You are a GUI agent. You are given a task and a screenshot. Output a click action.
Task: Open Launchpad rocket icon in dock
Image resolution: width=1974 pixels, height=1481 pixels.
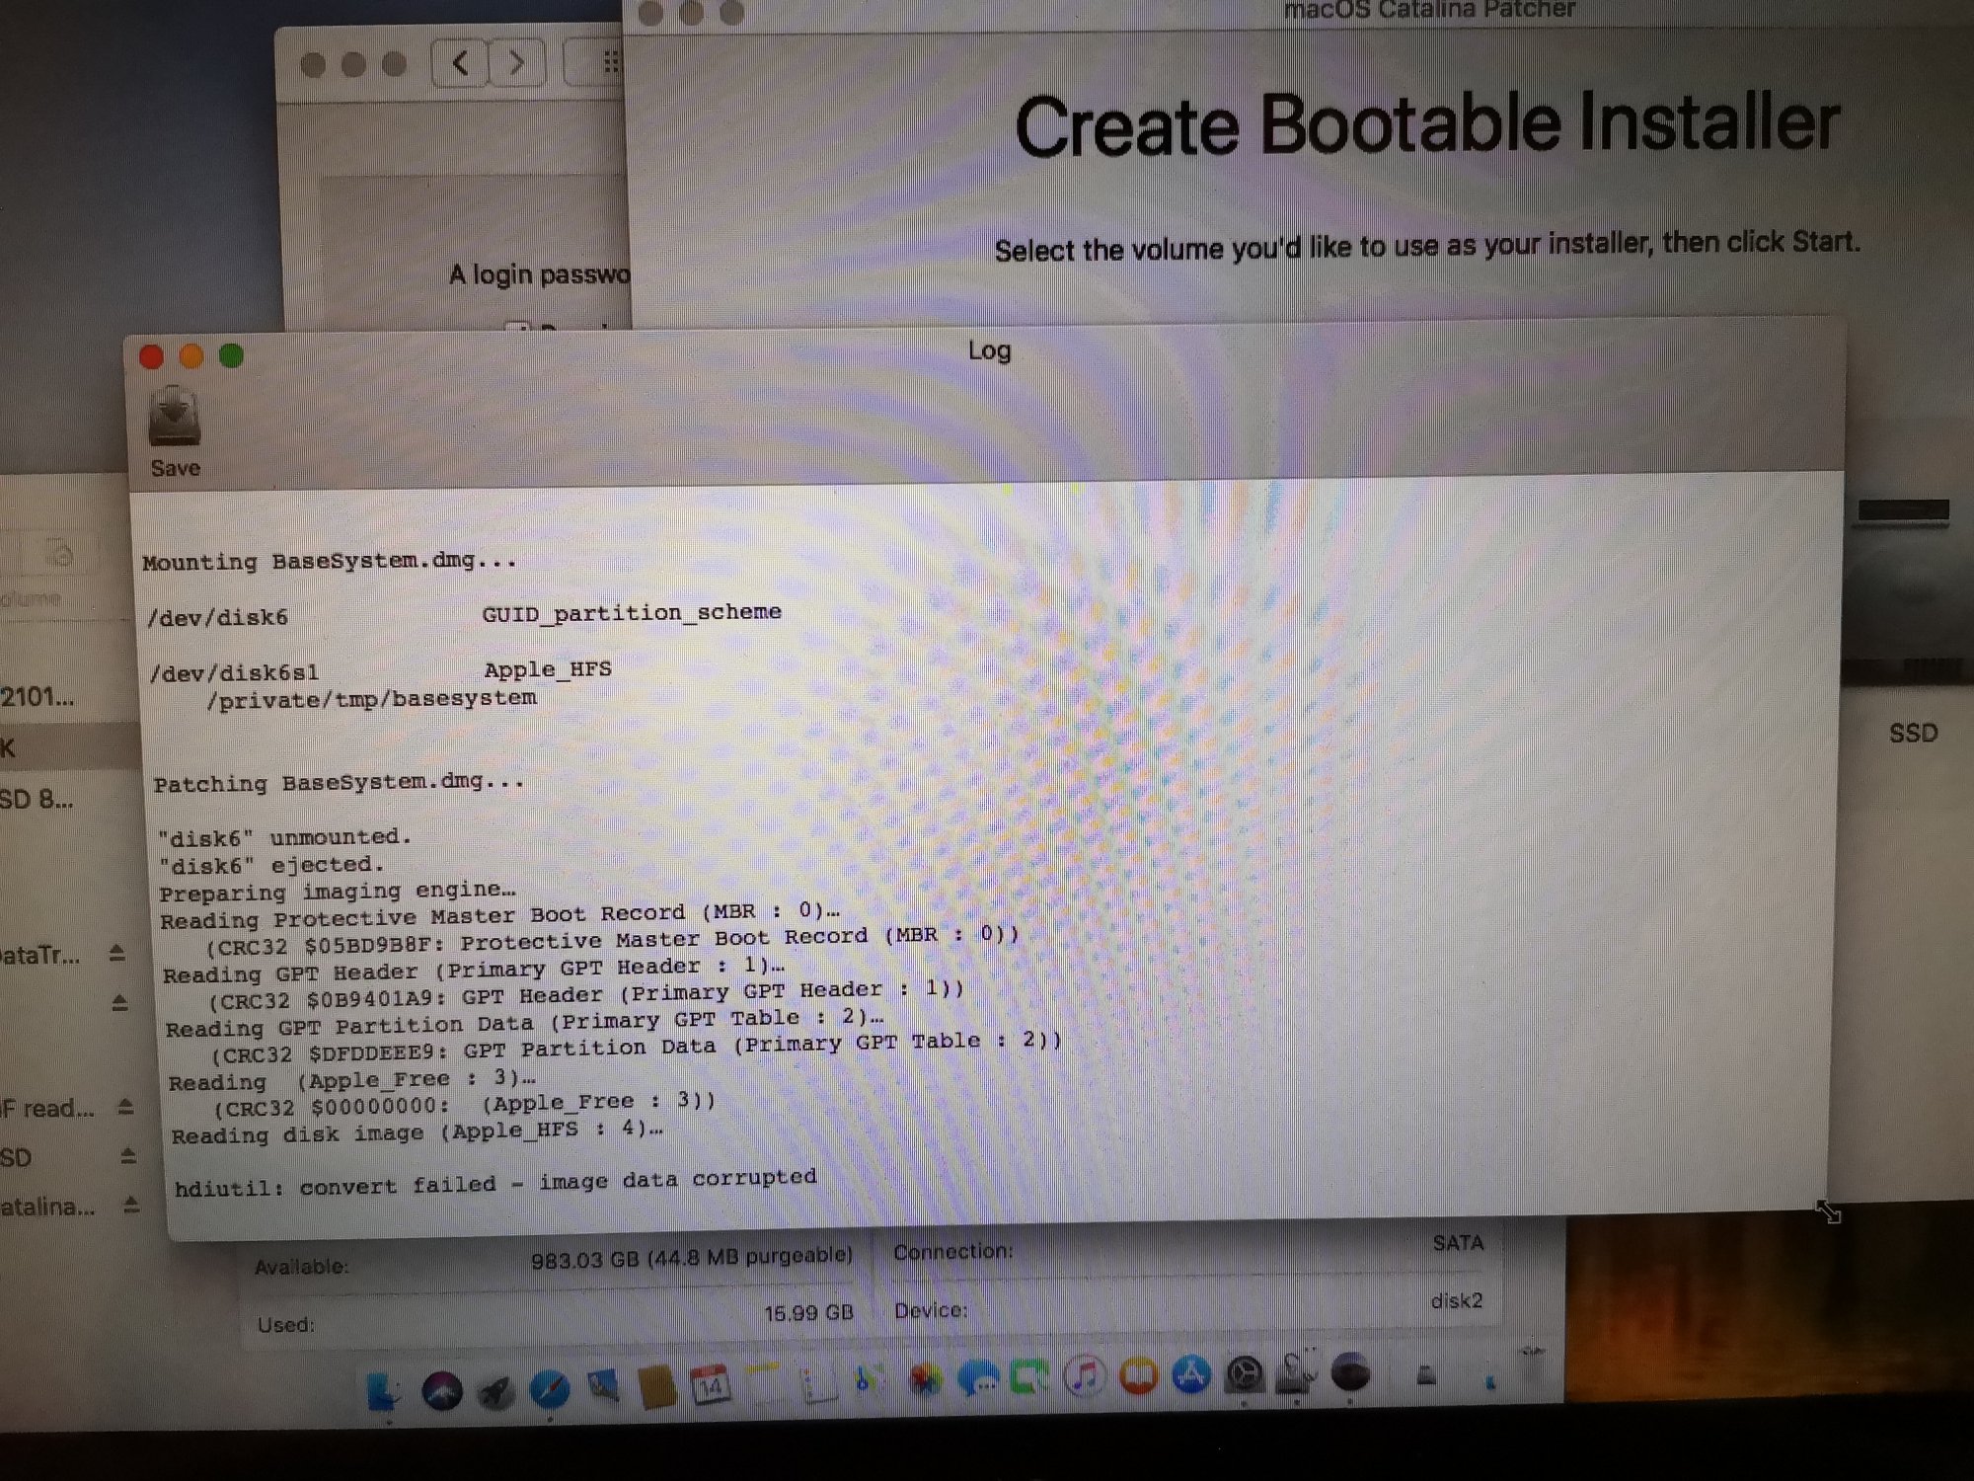pyautogui.click(x=495, y=1391)
